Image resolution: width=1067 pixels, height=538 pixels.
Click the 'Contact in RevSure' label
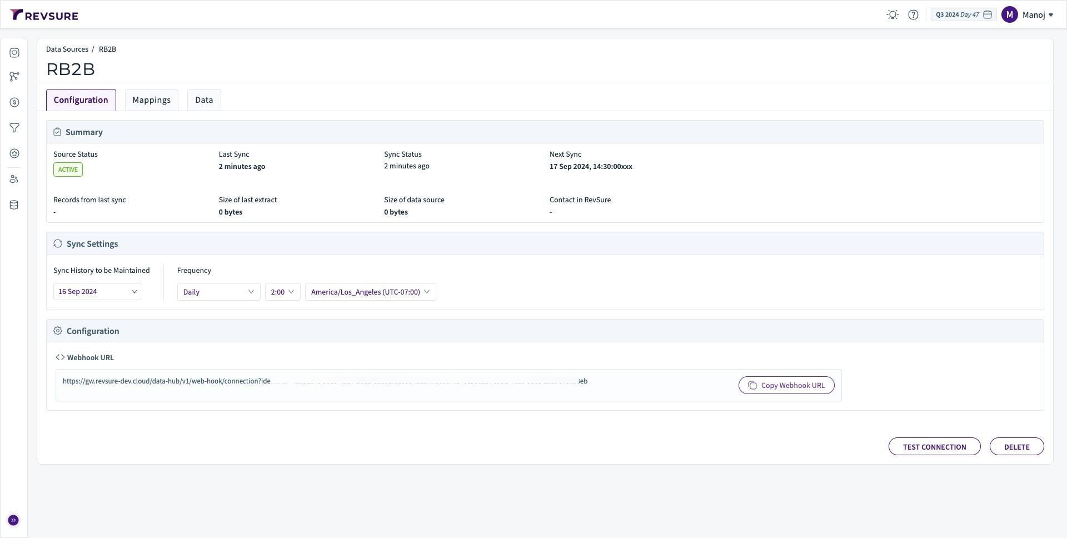click(x=580, y=200)
